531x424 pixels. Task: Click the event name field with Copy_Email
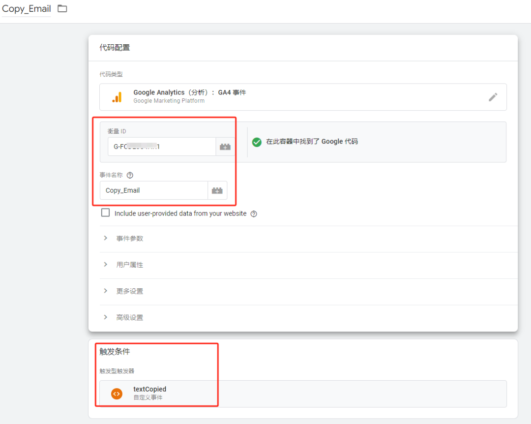pos(154,190)
